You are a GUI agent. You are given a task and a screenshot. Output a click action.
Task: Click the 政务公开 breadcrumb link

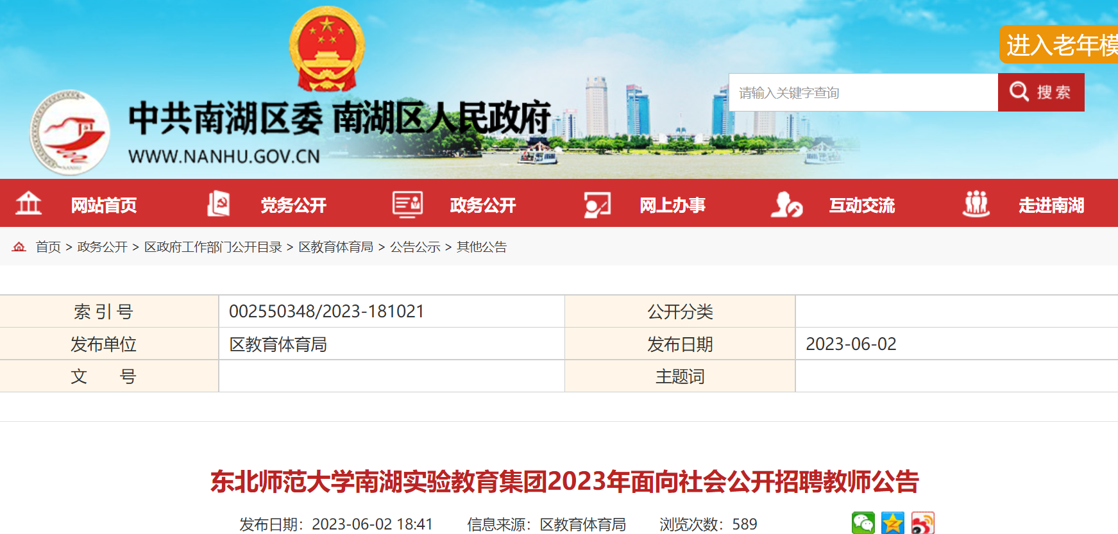(103, 247)
